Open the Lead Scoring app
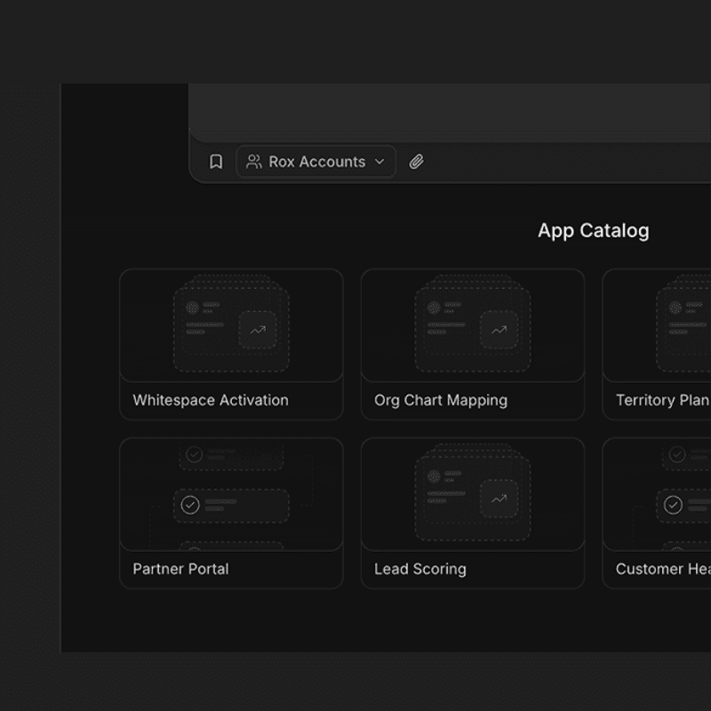Viewport: 711px width, 711px height. pyautogui.click(x=420, y=569)
